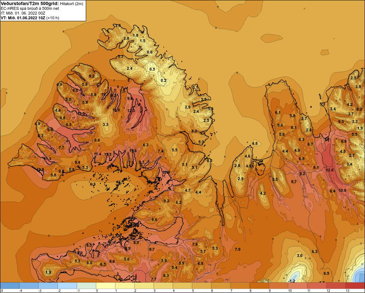365x293 pixels.
Task: Click the 9.4 temperature value on the map
Action: coord(77,163)
